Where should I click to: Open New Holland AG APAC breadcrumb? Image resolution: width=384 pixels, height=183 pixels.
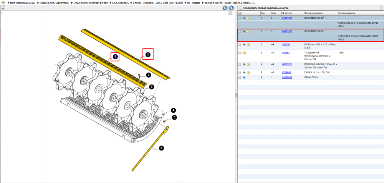click(x=23, y=3)
